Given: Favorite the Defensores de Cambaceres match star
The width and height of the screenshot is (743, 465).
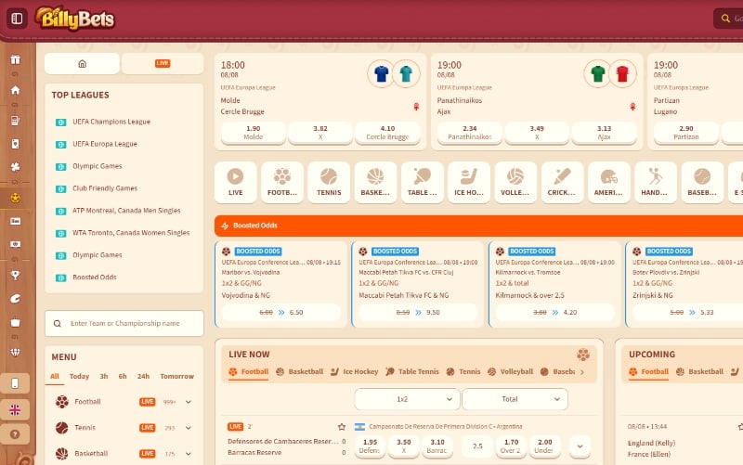Looking at the screenshot, I should pos(342,427).
